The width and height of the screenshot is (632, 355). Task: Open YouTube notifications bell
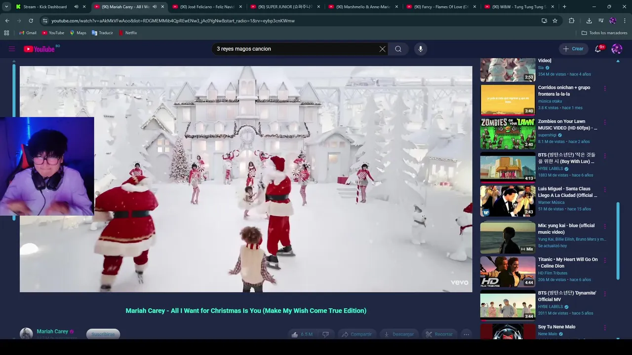pyautogui.click(x=598, y=49)
